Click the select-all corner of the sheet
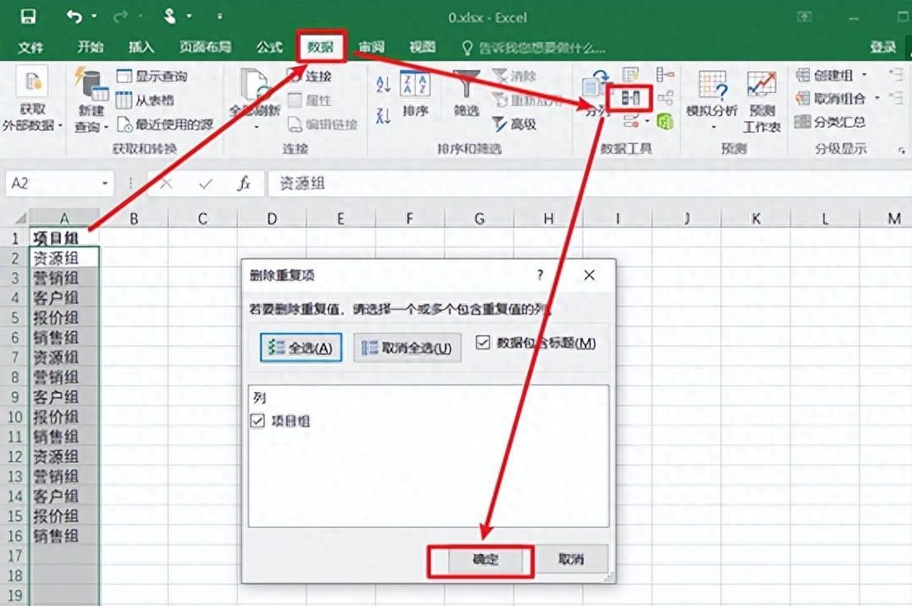 coord(20,219)
